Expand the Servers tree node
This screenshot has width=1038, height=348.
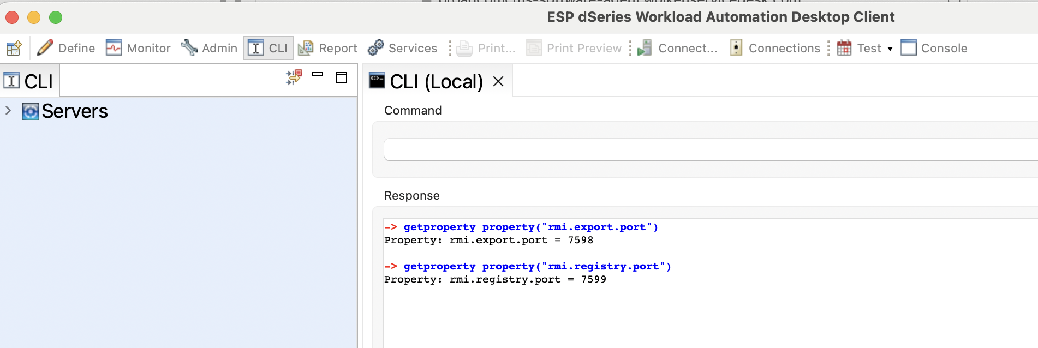8,111
